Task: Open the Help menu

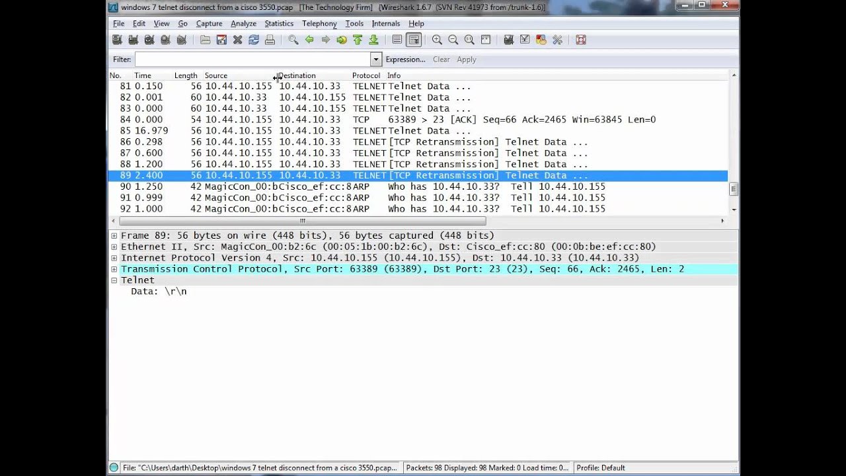Action: pyautogui.click(x=416, y=23)
